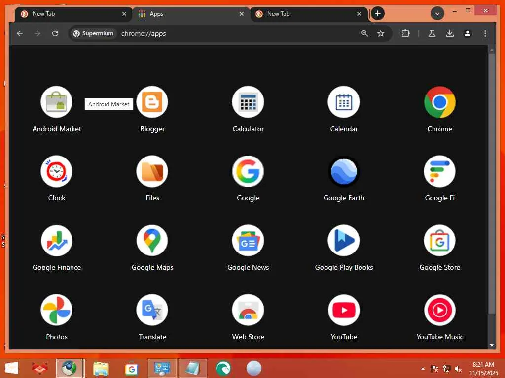
Task: Open the Chrome Labs flask icon
Action: pyautogui.click(x=432, y=33)
